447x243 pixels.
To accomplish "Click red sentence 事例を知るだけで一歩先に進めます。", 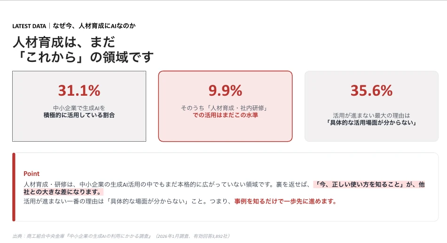I will coord(285,201).
